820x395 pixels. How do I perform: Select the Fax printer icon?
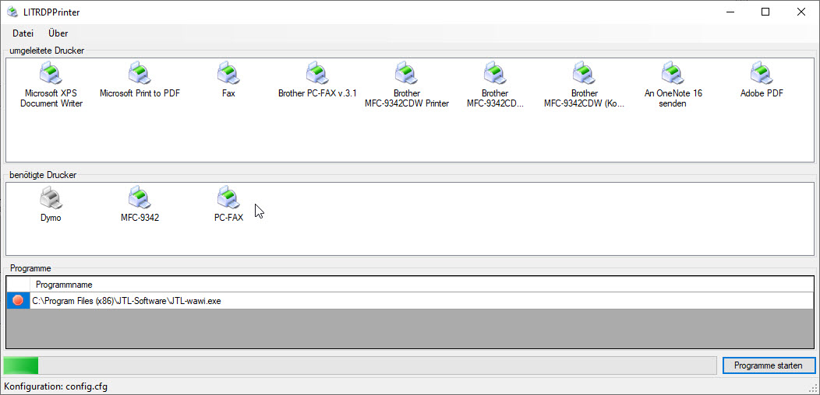tap(228, 75)
